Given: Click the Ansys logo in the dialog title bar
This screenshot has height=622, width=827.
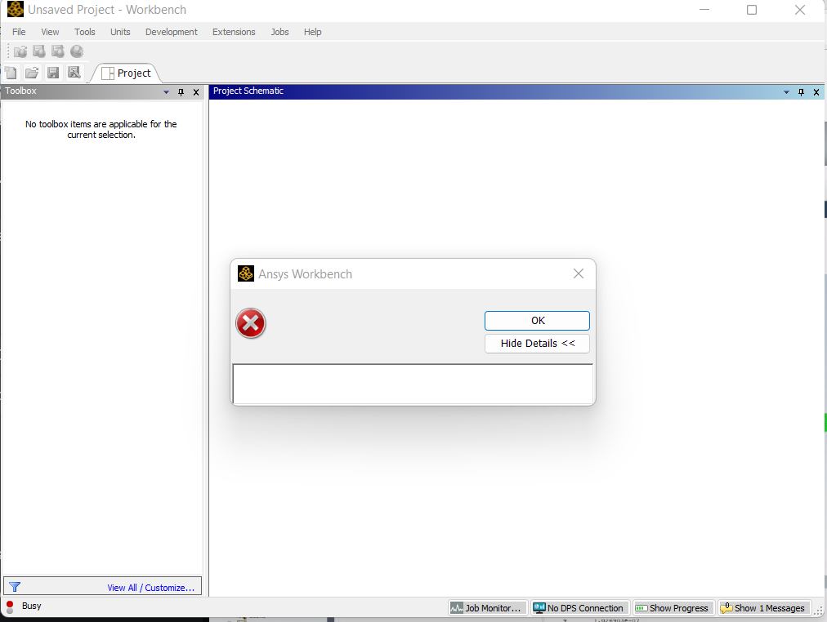Looking at the screenshot, I should [x=246, y=274].
